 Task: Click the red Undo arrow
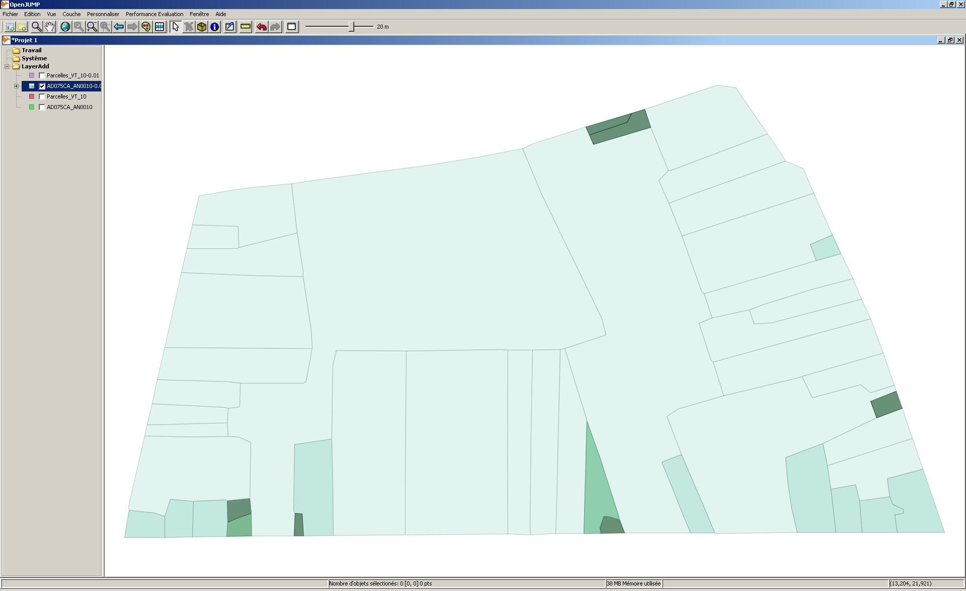tap(262, 27)
